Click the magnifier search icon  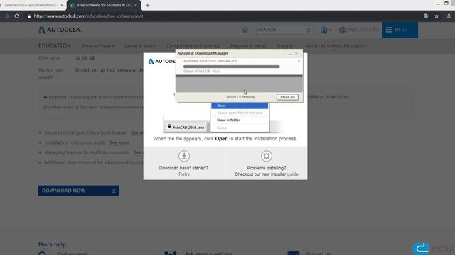pyautogui.click(x=309, y=30)
